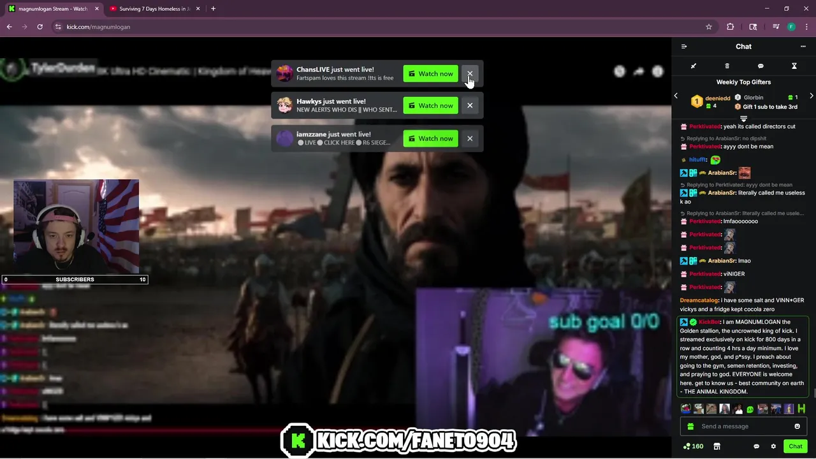Click the green gift icon in message box
Image resolution: width=816 pixels, height=459 pixels.
click(691, 426)
